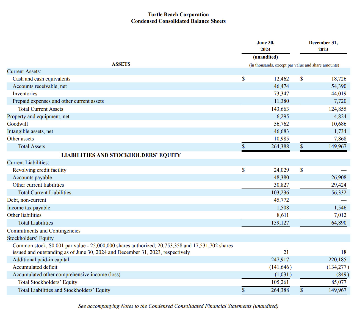Click the "Commitments and Contingencies" label
This screenshot has width=357, height=310.
click(x=44, y=231)
